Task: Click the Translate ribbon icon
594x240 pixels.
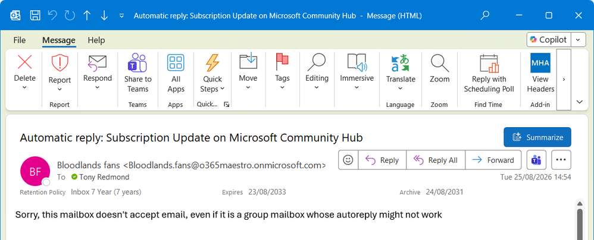Action: tap(401, 63)
